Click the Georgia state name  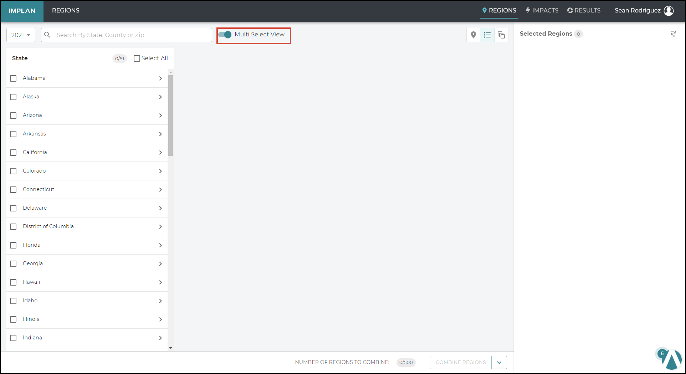(33, 263)
